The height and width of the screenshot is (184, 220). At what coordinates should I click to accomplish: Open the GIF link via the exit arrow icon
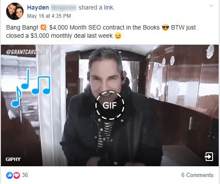tap(209, 157)
